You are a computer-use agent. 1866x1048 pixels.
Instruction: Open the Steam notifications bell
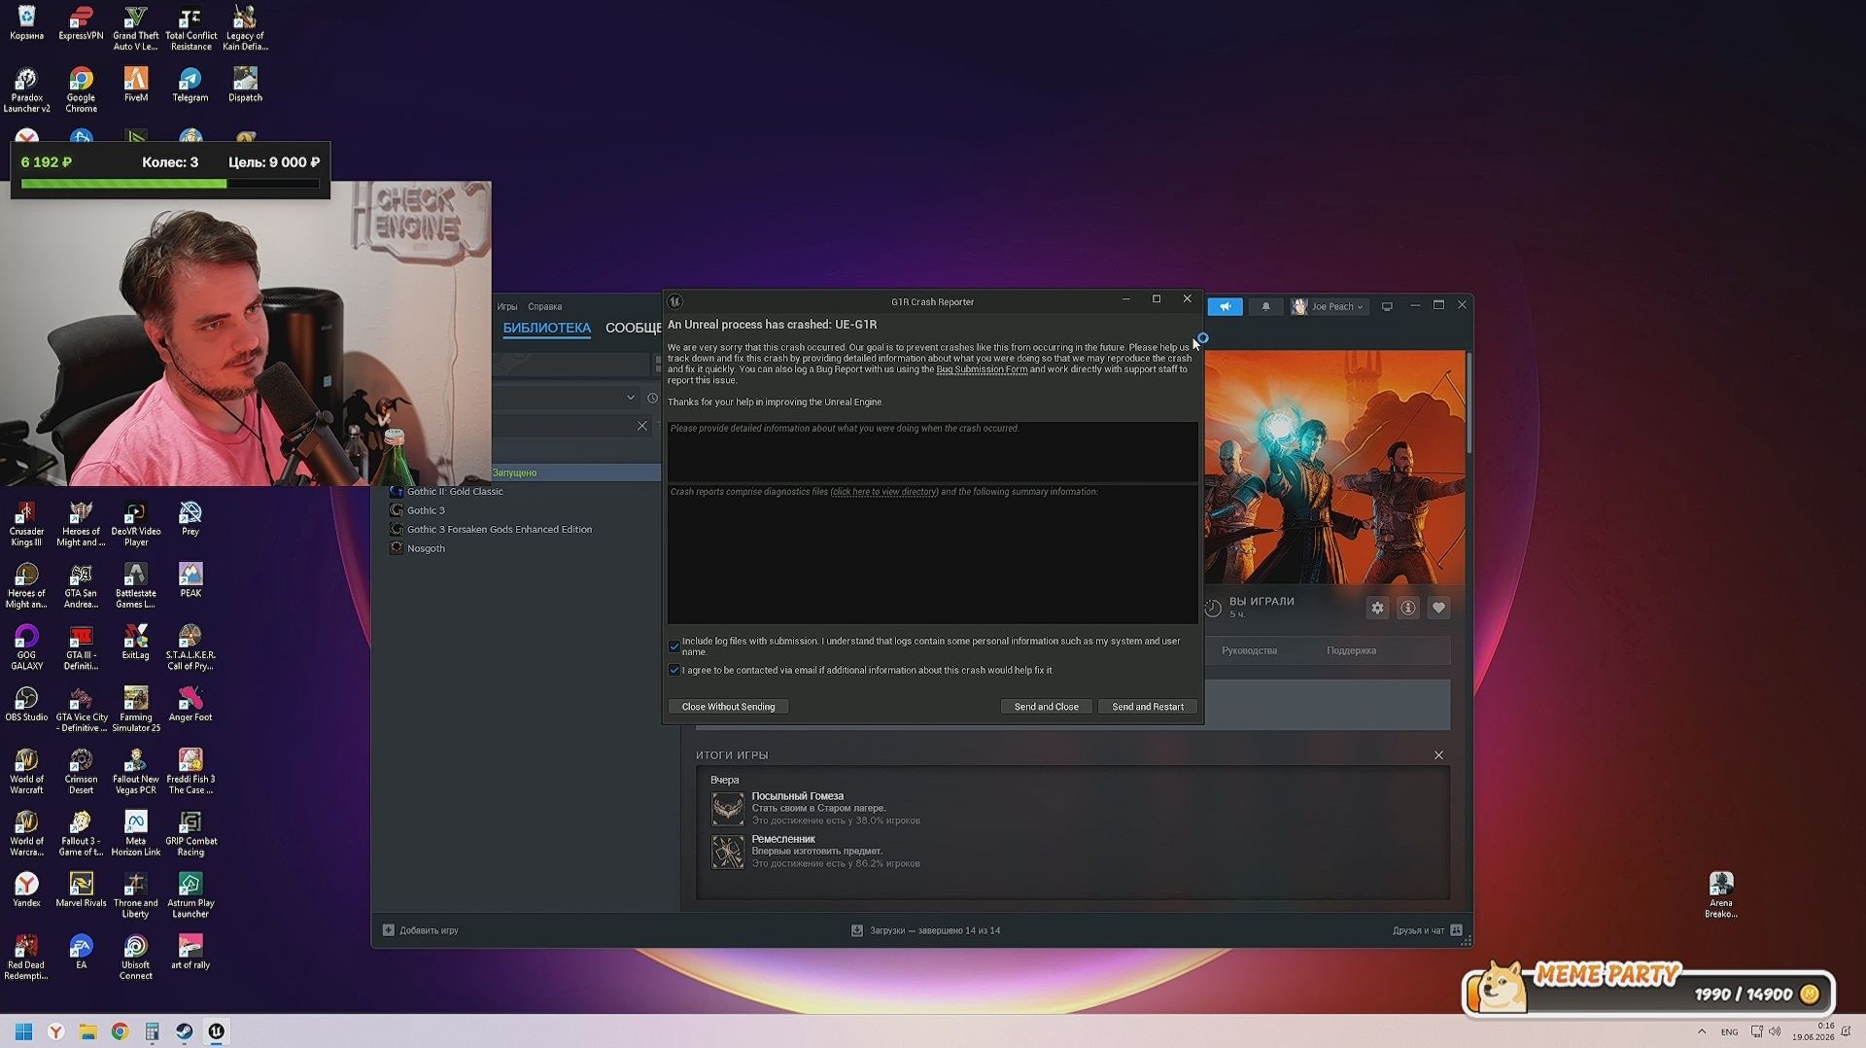click(1265, 306)
